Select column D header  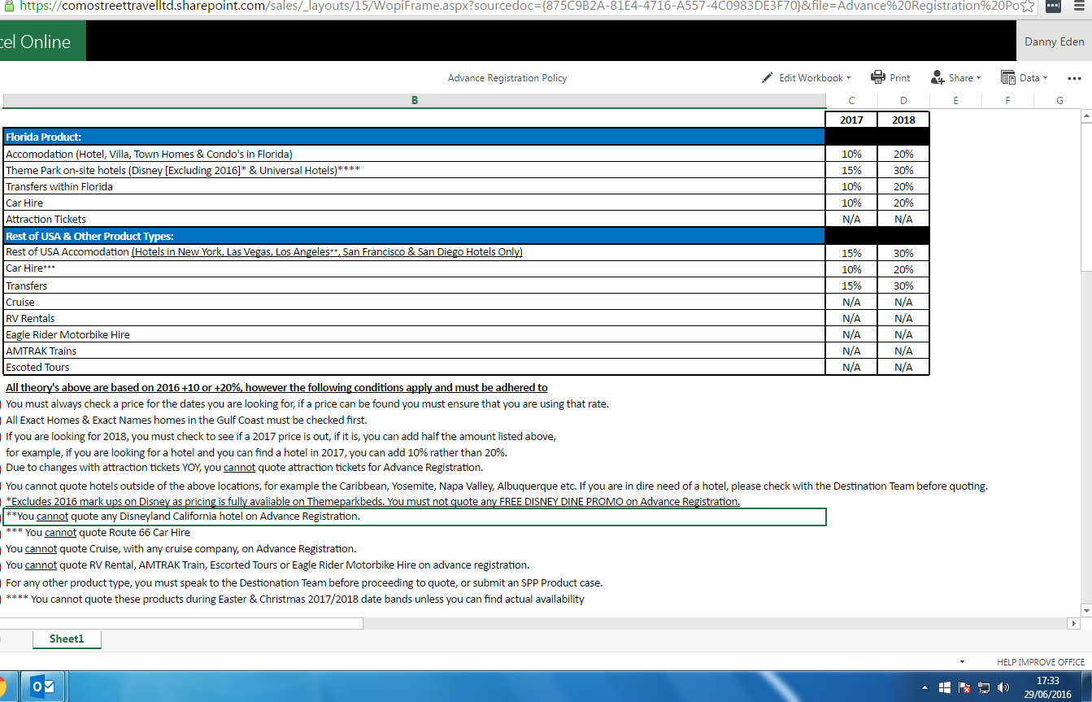(x=903, y=101)
